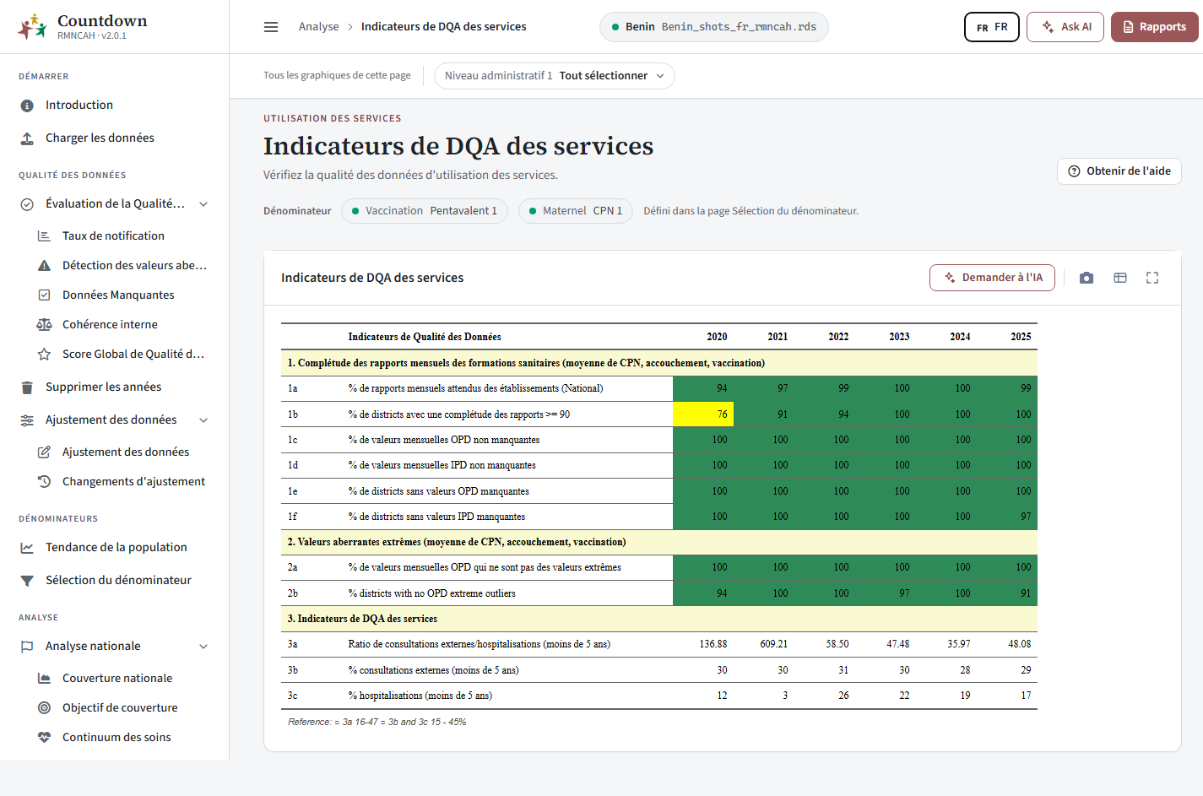Open Taux de notification page
The image size is (1203, 796).
coord(113,236)
